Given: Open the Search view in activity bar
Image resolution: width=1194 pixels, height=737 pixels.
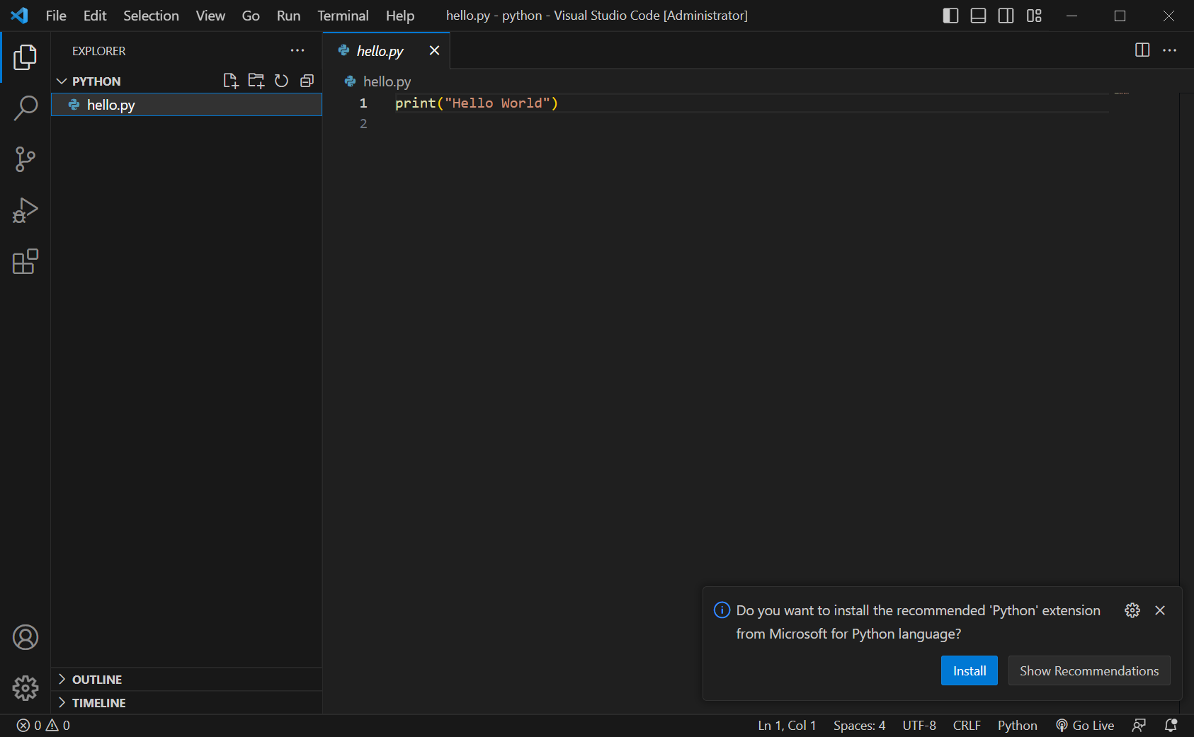Looking at the screenshot, I should [25, 108].
